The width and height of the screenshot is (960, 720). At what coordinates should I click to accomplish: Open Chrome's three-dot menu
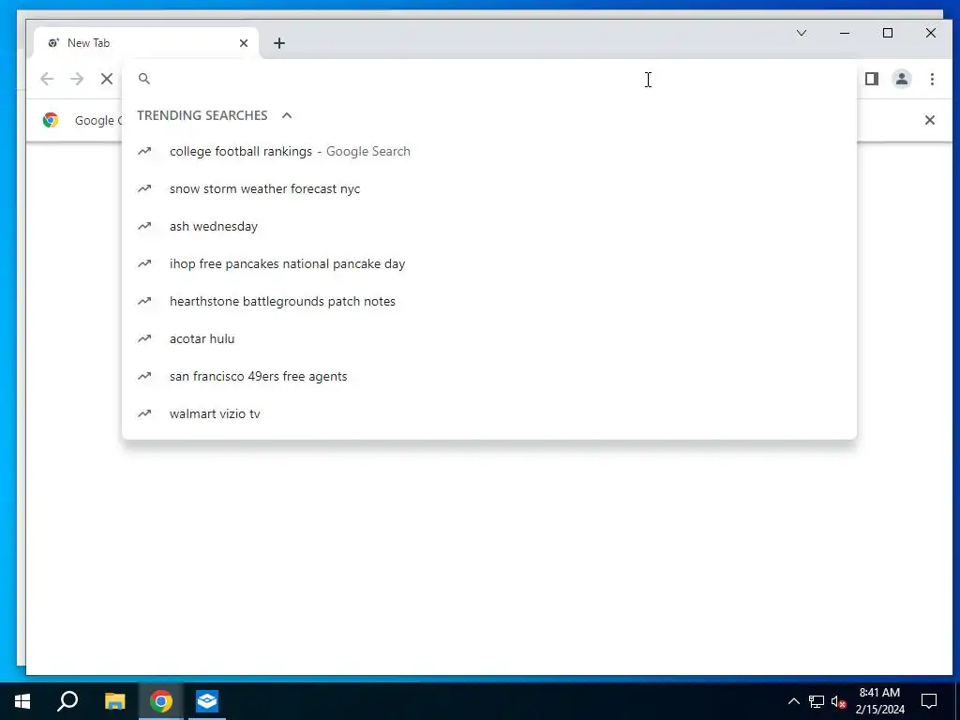[x=932, y=79]
